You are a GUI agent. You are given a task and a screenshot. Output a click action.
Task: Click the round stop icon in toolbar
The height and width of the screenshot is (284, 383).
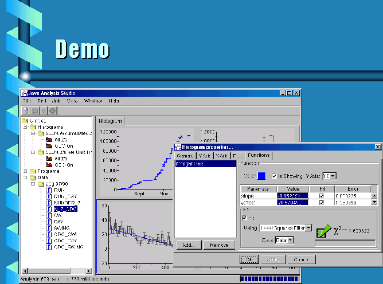(52, 110)
